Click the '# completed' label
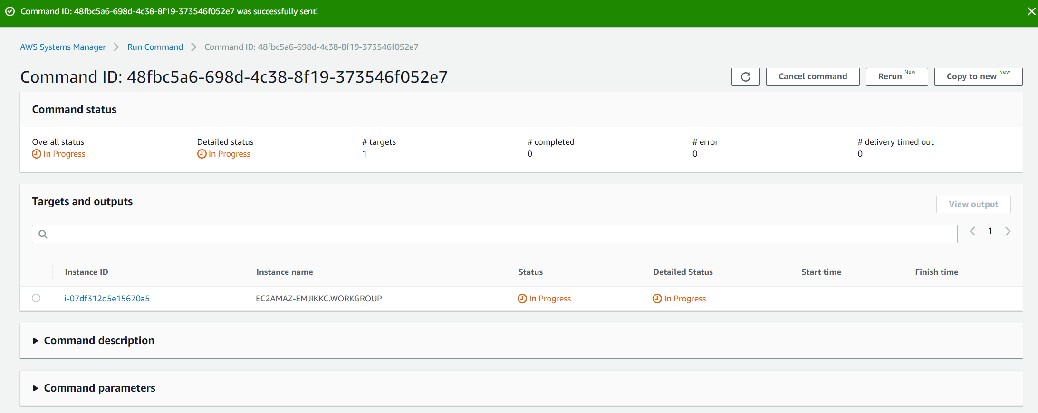Viewport: 1038px width, 413px height. coord(551,142)
